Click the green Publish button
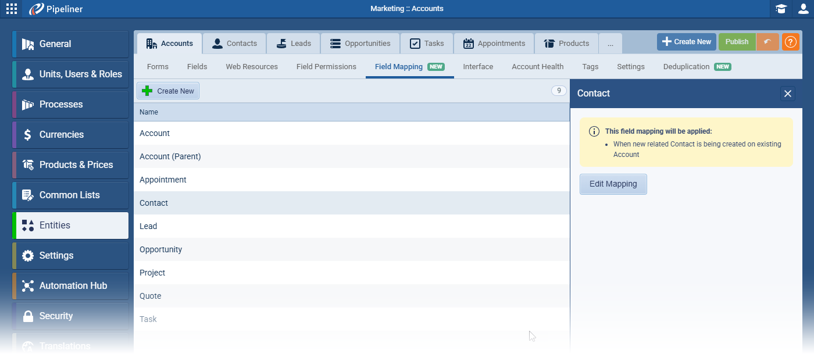This screenshot has height=354, width=814. tap(737, 42)
